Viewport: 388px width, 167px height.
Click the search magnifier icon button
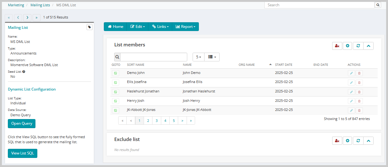(378, 5)
